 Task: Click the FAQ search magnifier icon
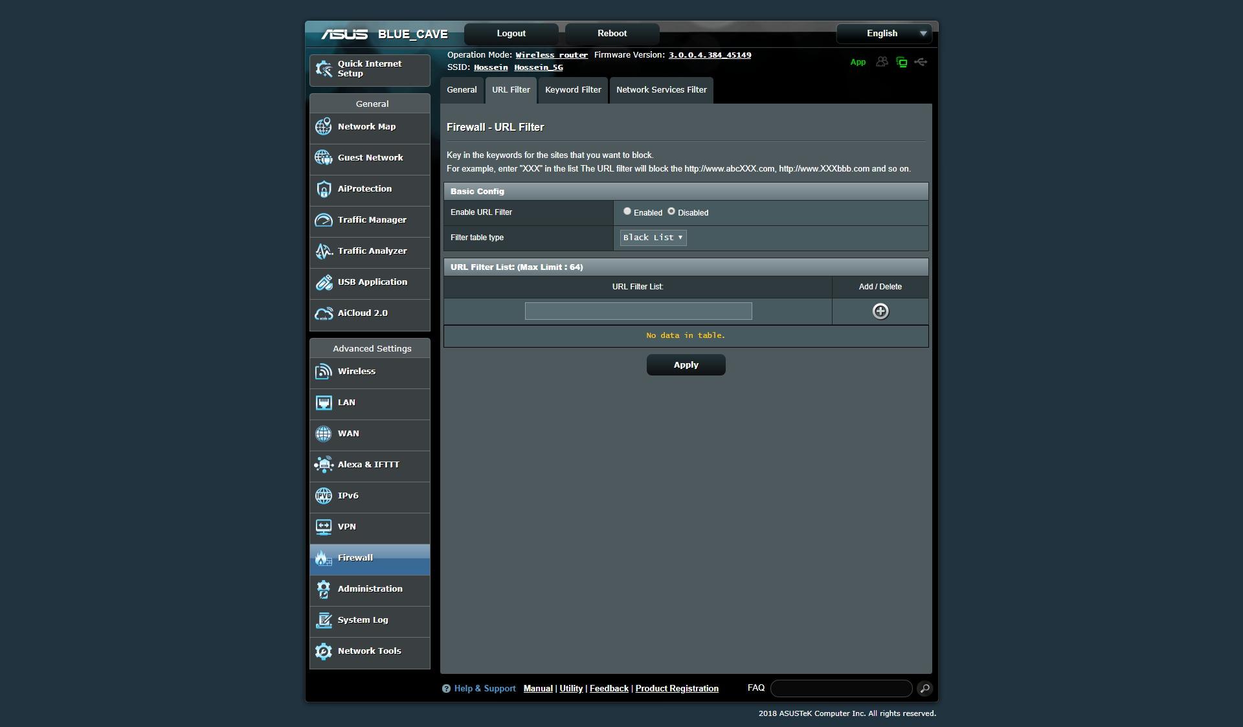point(924,688)
